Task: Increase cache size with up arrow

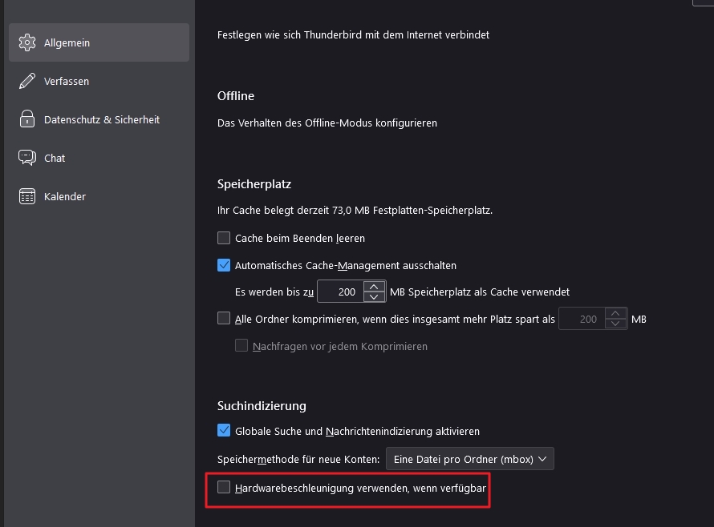Action: (374, 287)
